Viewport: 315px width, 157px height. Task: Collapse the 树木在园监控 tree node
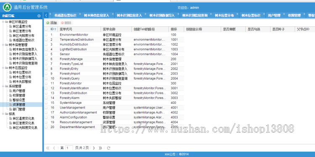click(3, 68)
